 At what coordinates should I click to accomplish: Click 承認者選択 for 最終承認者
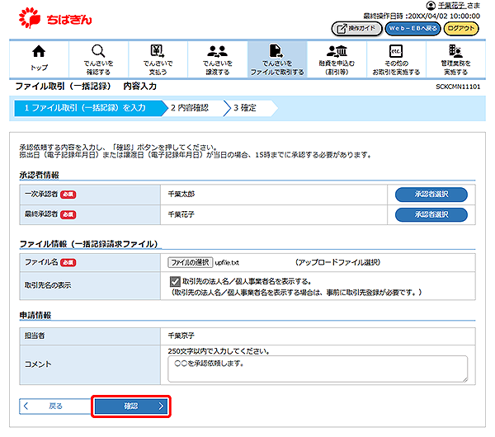pyautogui.click(x=431, y=214)
